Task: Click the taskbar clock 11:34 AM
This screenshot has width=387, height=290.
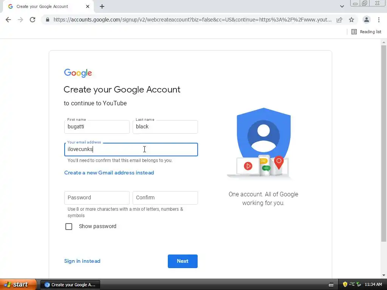Action: click(373, 284)
